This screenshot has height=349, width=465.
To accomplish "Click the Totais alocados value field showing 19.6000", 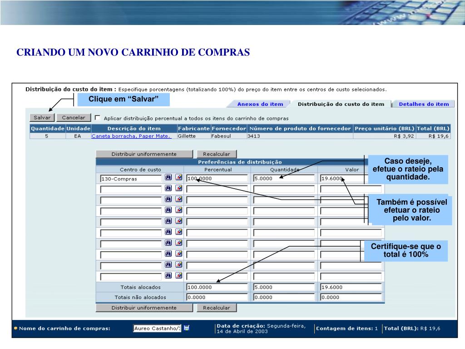I will (x=351, y=287).
